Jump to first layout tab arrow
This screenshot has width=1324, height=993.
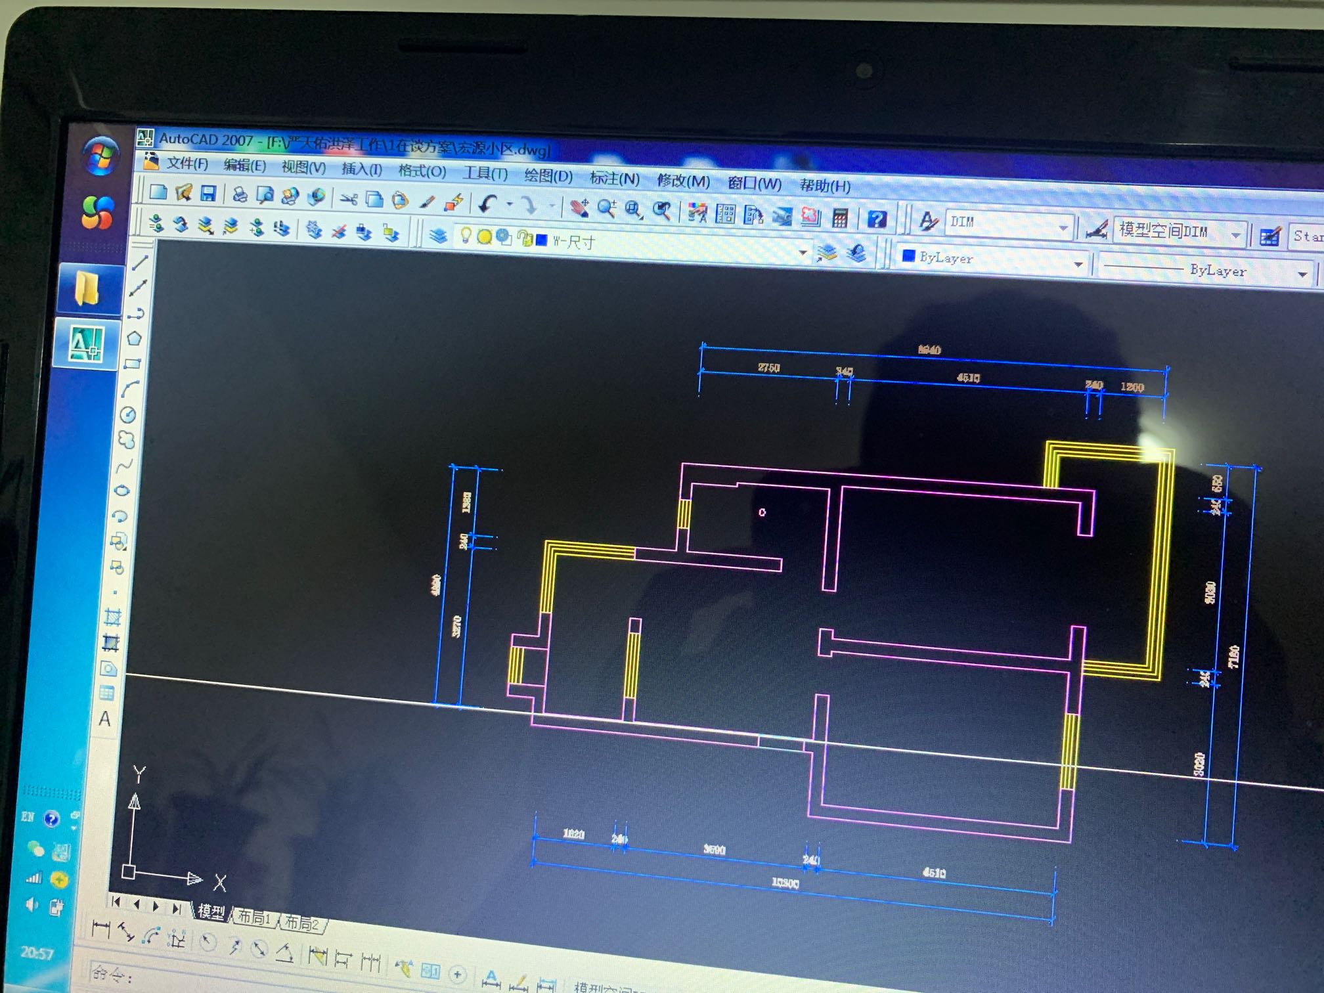(116, 902)
